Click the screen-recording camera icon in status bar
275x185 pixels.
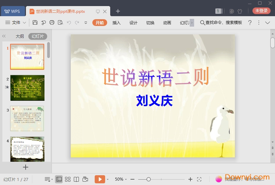(85, 179)
